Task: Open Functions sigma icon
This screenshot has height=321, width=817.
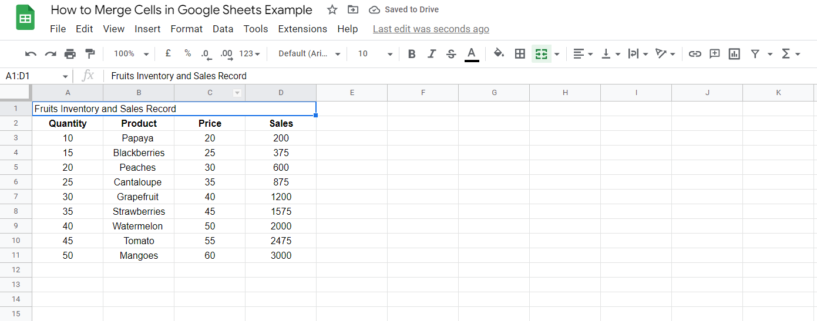Action: (x=786, y=53)
